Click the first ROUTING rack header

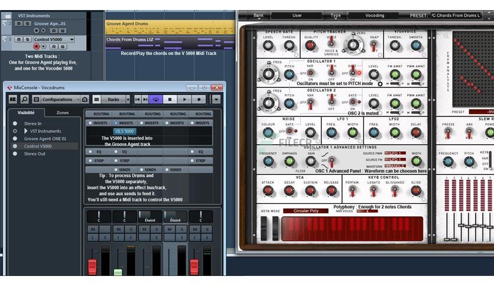pos(98,113)
